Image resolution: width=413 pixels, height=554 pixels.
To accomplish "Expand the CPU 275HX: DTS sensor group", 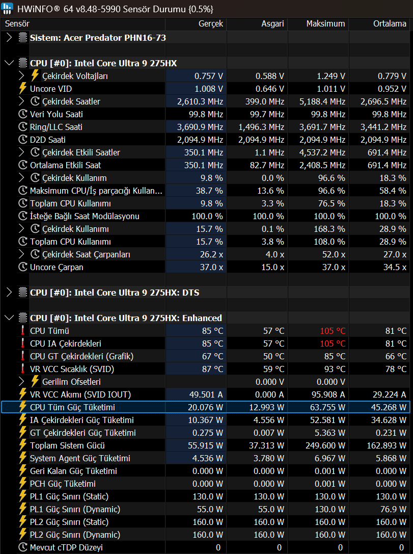I will pos(9,293).
